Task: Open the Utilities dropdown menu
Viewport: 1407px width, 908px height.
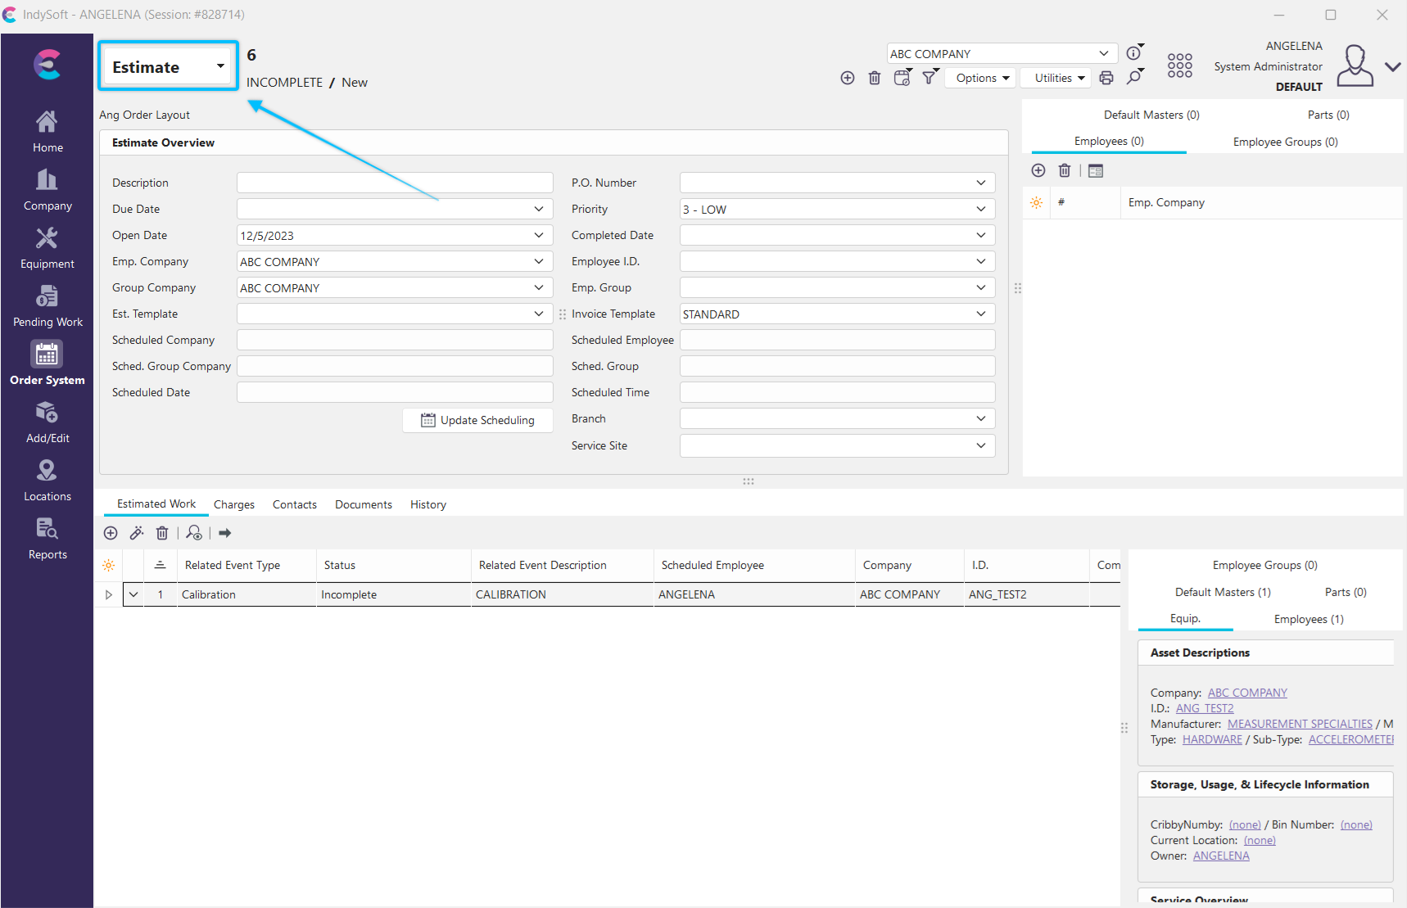Action: click(x=1059, y=78)
